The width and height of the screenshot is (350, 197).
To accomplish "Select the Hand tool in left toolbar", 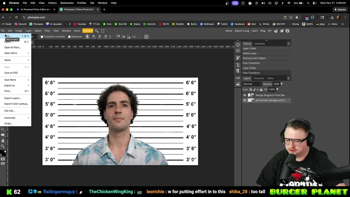I will (3, 140).
